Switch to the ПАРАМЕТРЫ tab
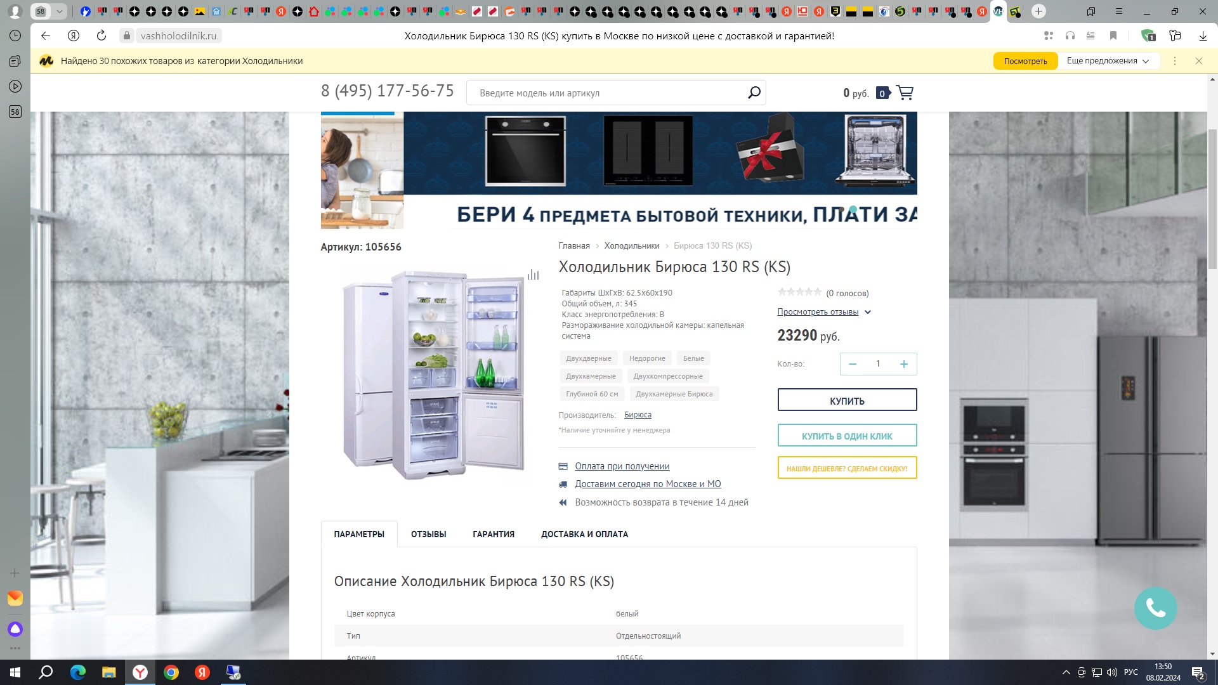1218x685 pixels. tap(359, 534)
